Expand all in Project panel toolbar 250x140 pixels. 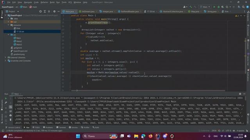[45, 11]
